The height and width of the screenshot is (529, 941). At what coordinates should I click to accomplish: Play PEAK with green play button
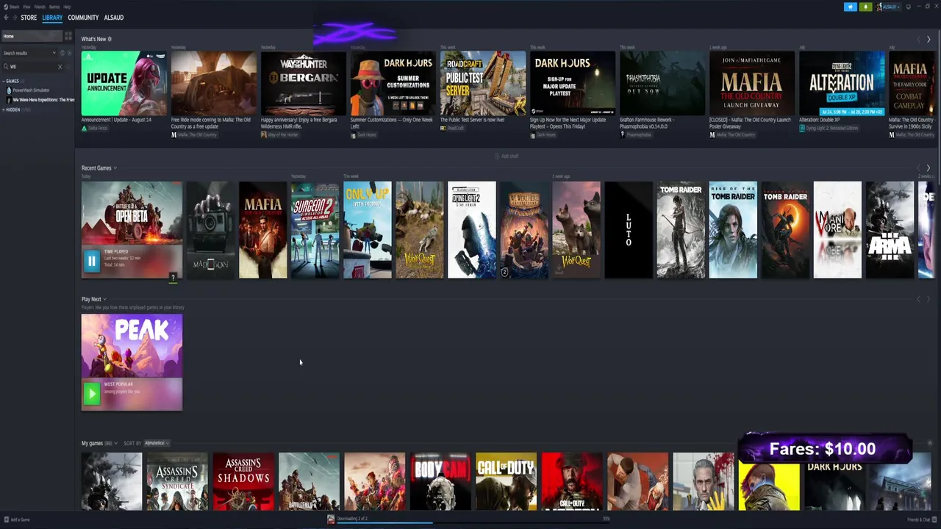[91, 394]
